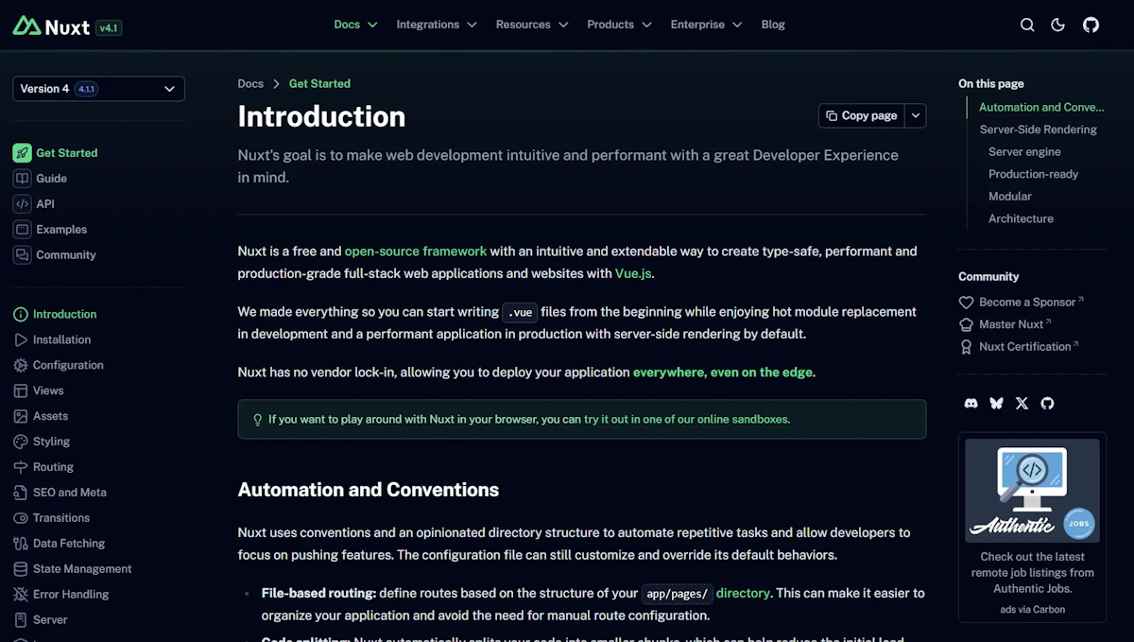Click the Nuxt logo

52,26
